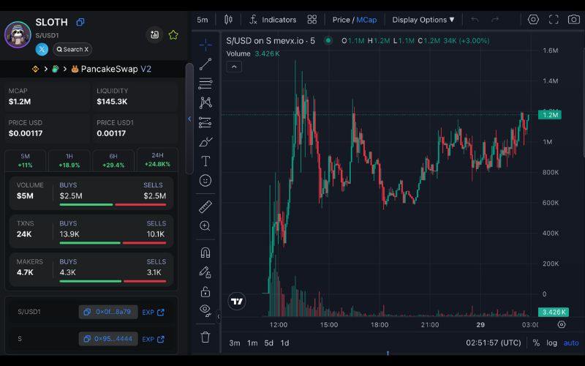This screenshot has width=585, height=366.
Task: Open the chart stats icon beside the star
Action: 154,34
